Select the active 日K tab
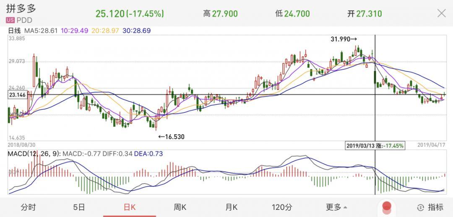453x217 pixels. tap(129, 207)
